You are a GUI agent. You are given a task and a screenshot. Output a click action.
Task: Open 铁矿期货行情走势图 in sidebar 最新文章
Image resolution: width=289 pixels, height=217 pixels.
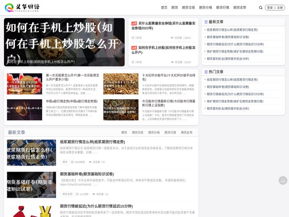click(235, 51)
